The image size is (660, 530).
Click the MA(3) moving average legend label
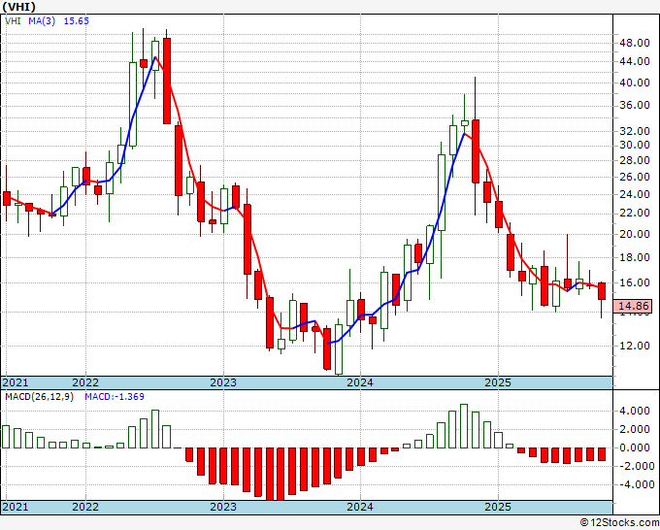[x=42, y=21]
